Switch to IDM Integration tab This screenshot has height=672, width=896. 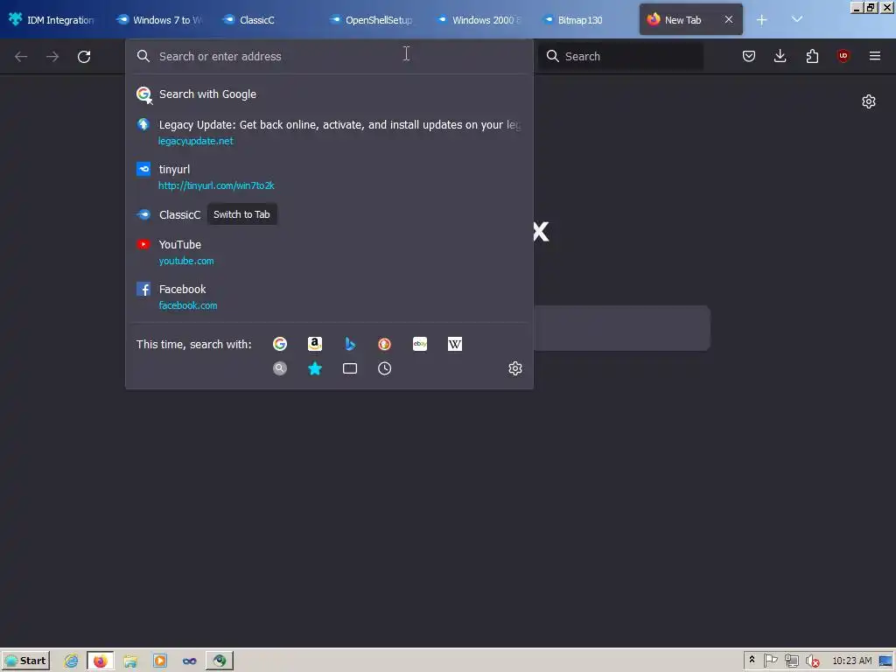click(x=52, y=20)
